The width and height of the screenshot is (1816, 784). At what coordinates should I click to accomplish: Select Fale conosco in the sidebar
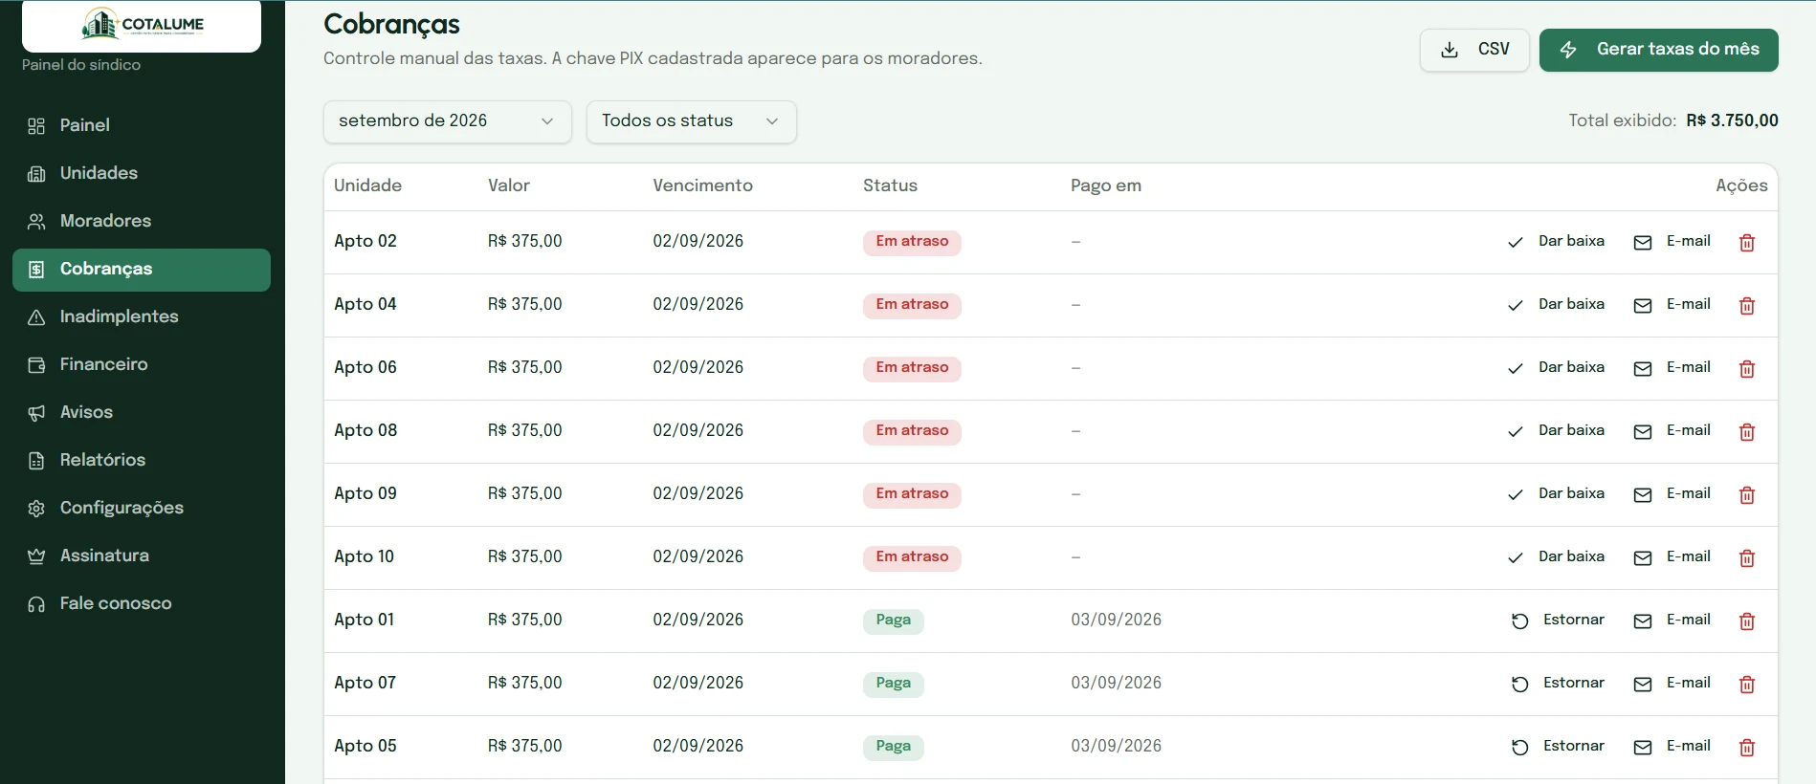(x=142, y=603)
